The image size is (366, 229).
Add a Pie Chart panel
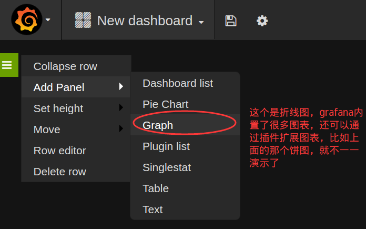(165, 104)
